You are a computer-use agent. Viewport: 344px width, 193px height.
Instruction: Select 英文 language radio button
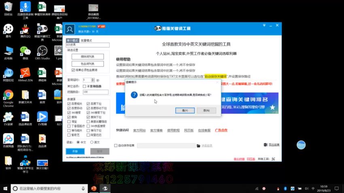[92, 142]
